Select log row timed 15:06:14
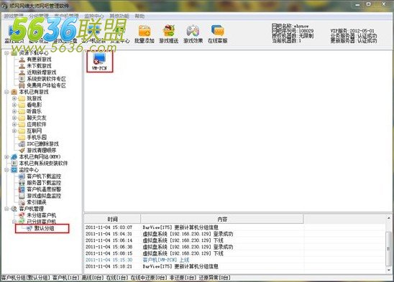 coord(234,240)
